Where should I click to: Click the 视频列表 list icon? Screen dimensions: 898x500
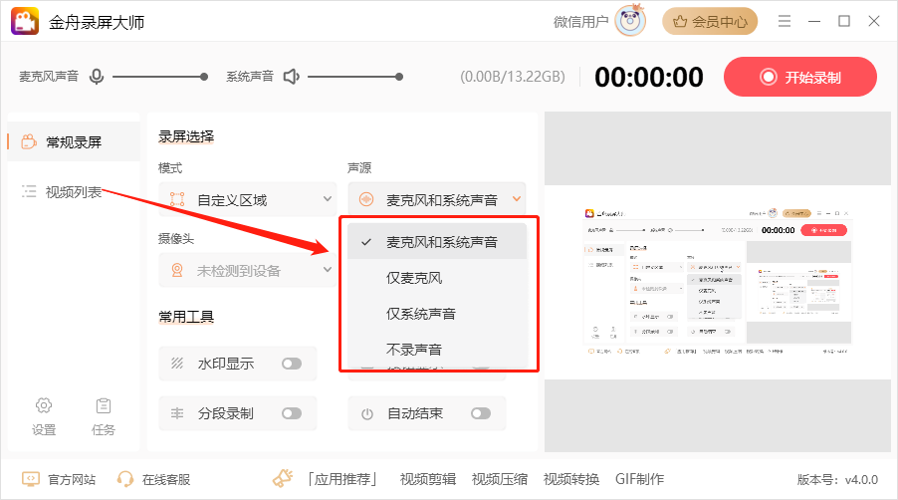coord(29,191)
